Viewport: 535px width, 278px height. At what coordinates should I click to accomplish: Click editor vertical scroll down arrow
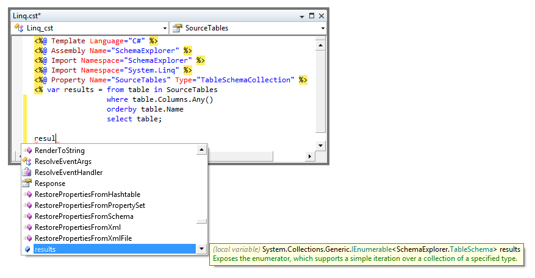pos(320,146)
